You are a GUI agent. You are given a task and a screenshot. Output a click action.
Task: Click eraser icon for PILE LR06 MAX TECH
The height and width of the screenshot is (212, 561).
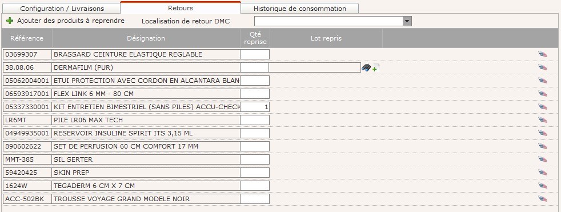[x=543, y=120]
